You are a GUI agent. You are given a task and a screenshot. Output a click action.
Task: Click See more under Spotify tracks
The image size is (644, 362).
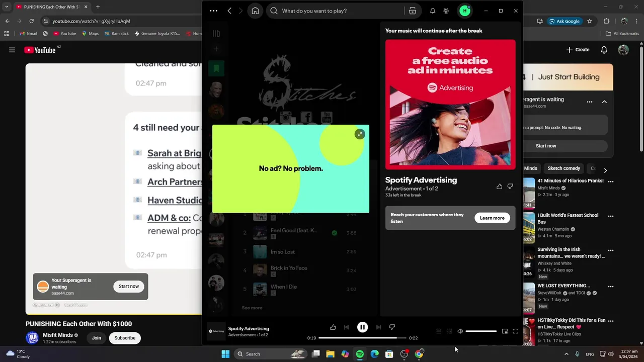[252, 308]
